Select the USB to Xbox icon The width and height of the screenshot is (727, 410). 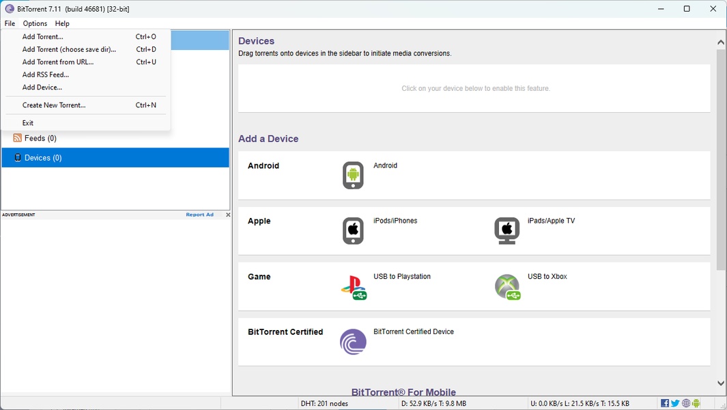coord(508,286)
